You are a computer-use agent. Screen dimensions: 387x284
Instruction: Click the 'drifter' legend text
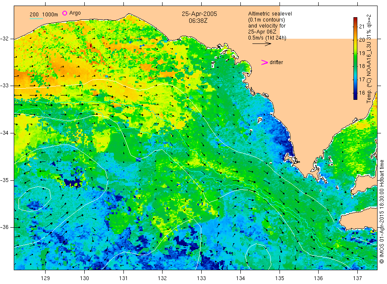click(x=276, y=62)
